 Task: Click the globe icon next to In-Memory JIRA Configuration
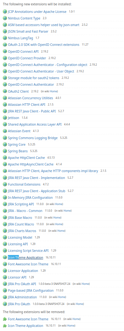point(5,198)
